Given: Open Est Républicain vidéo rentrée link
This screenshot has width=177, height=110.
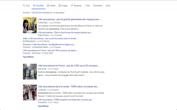Looking at the screenshot, I should [x=49, y=38].
